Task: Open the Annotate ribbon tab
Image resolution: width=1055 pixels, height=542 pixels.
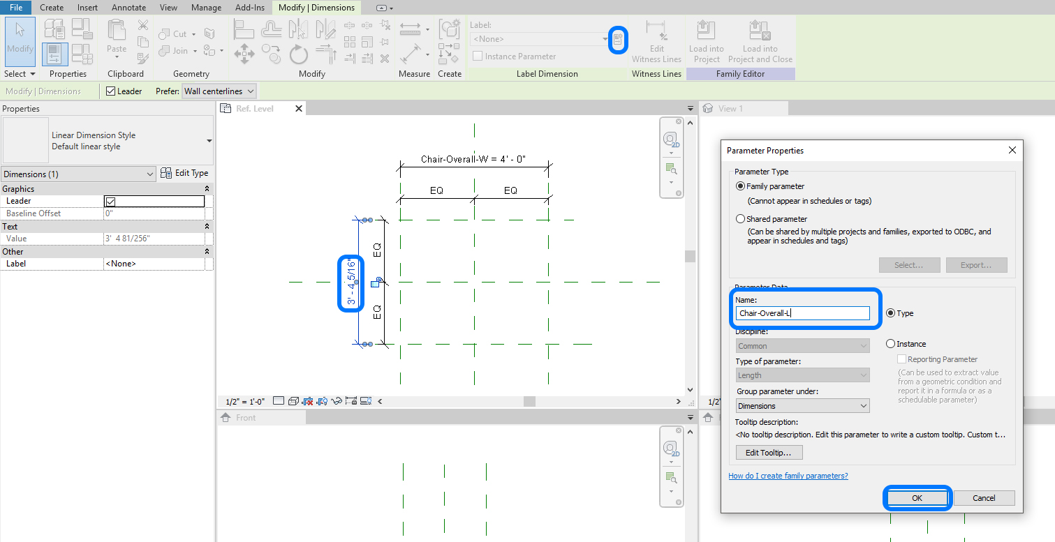Action: point(128,8)
